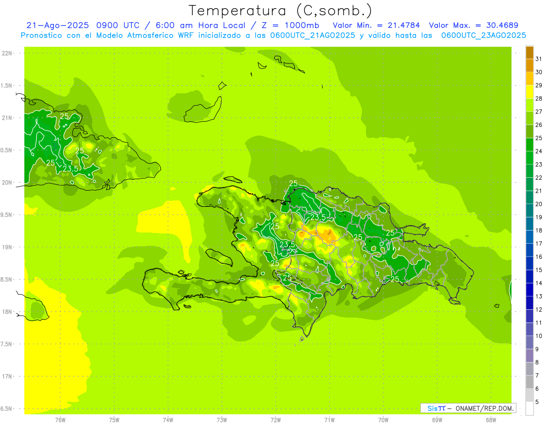Click the "17N" latitude label

tap(7, 376)
